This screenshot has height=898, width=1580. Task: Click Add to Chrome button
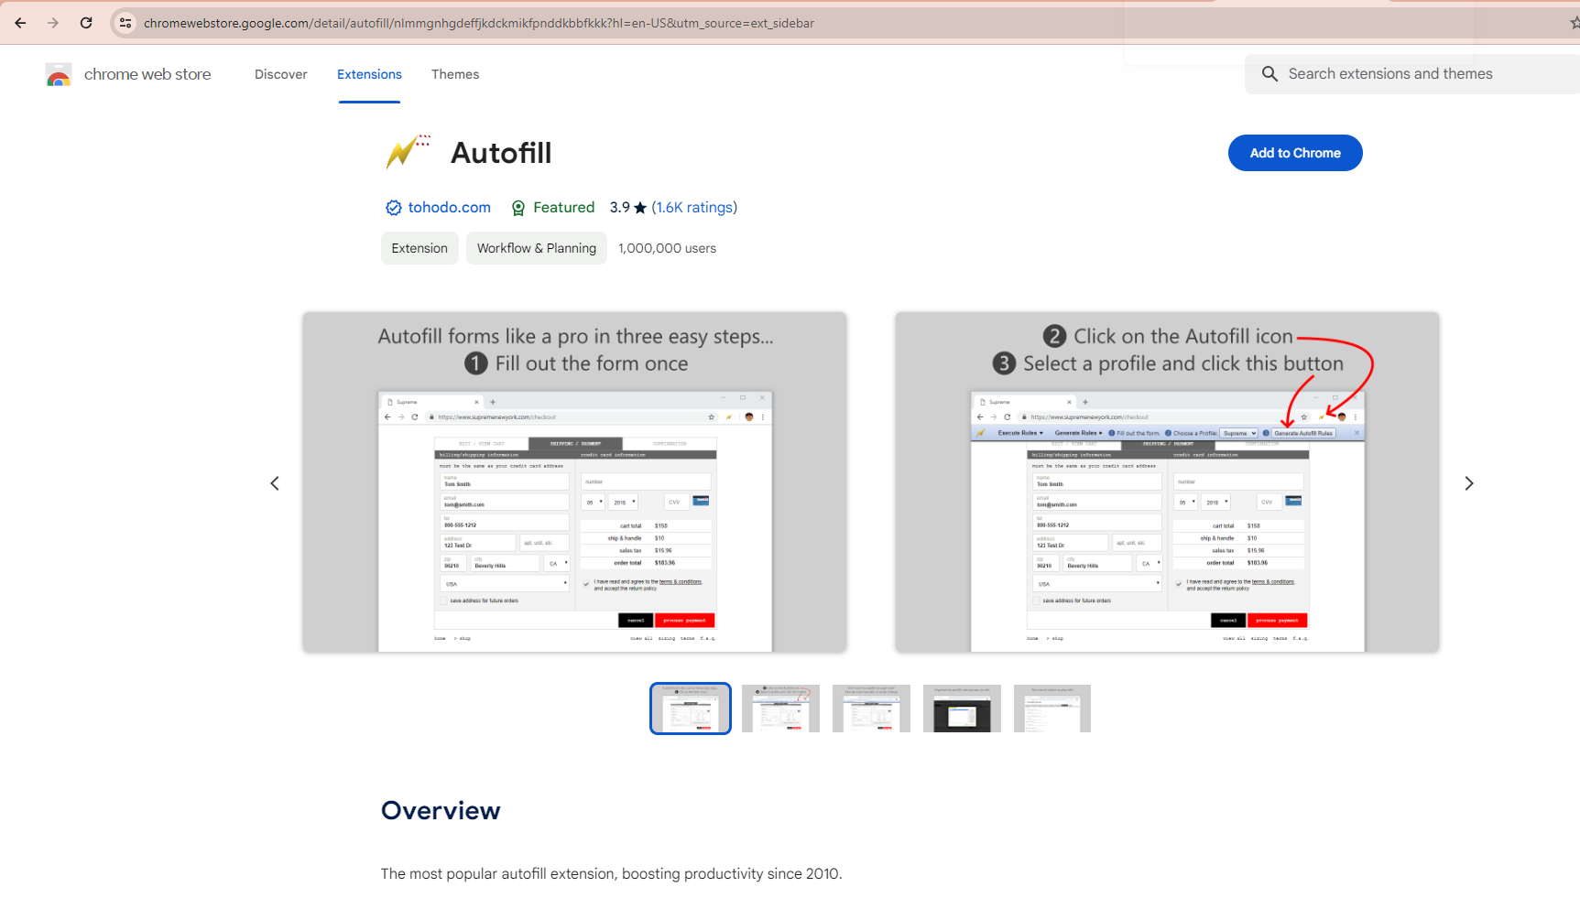click(1295, 153)
